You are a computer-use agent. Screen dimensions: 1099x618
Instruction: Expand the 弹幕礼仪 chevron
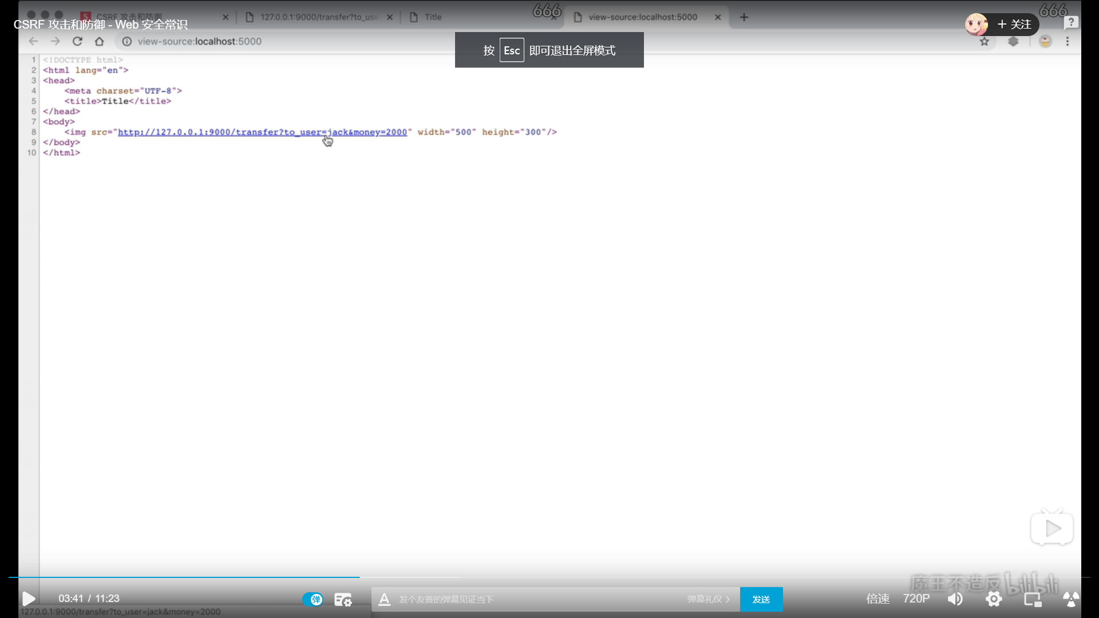coord(728,599)
